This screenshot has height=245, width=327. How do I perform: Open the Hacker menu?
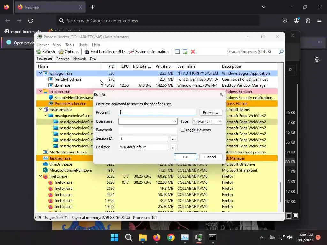(42, 45)
